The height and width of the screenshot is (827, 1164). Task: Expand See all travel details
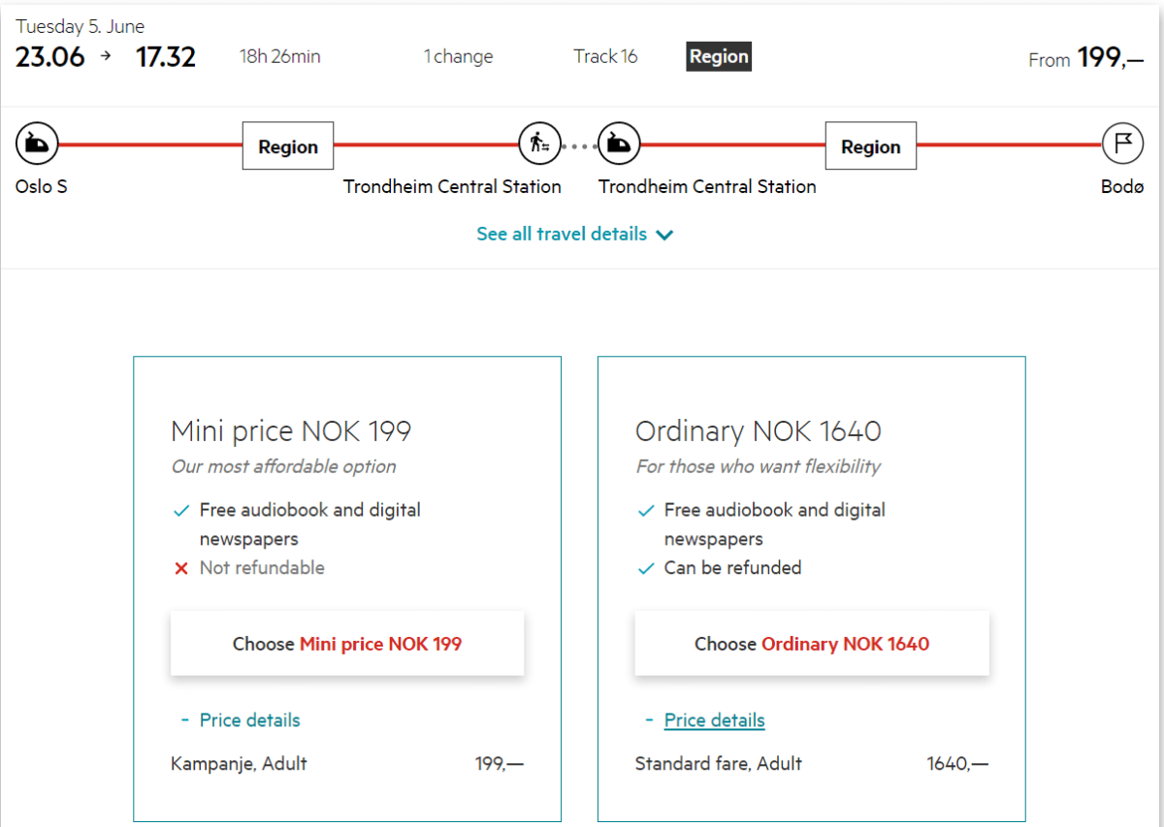(574, 234)
